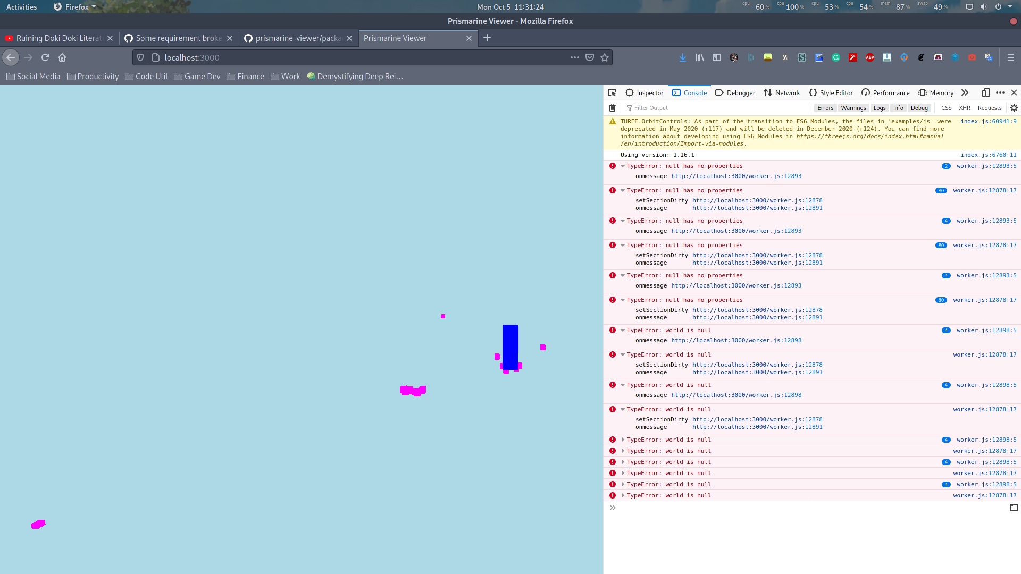Enable the Debug log filter
This screenshot has width=1021, height=574.
(919, 107)
